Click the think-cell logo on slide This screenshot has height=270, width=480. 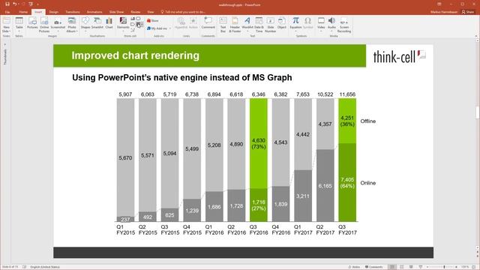pos(400,57)
